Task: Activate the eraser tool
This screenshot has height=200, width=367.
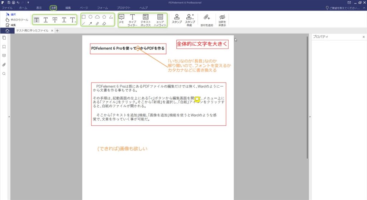Action: click(x=104, y=24)
